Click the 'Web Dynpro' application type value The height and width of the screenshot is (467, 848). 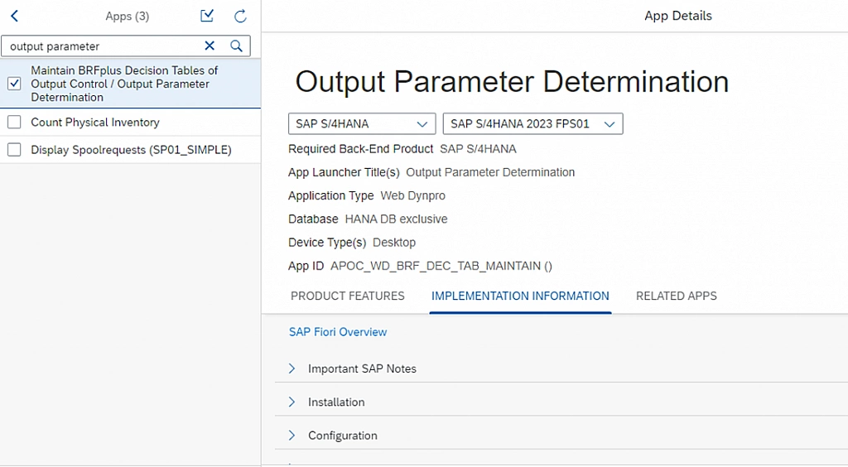click(x=413, y=195)
